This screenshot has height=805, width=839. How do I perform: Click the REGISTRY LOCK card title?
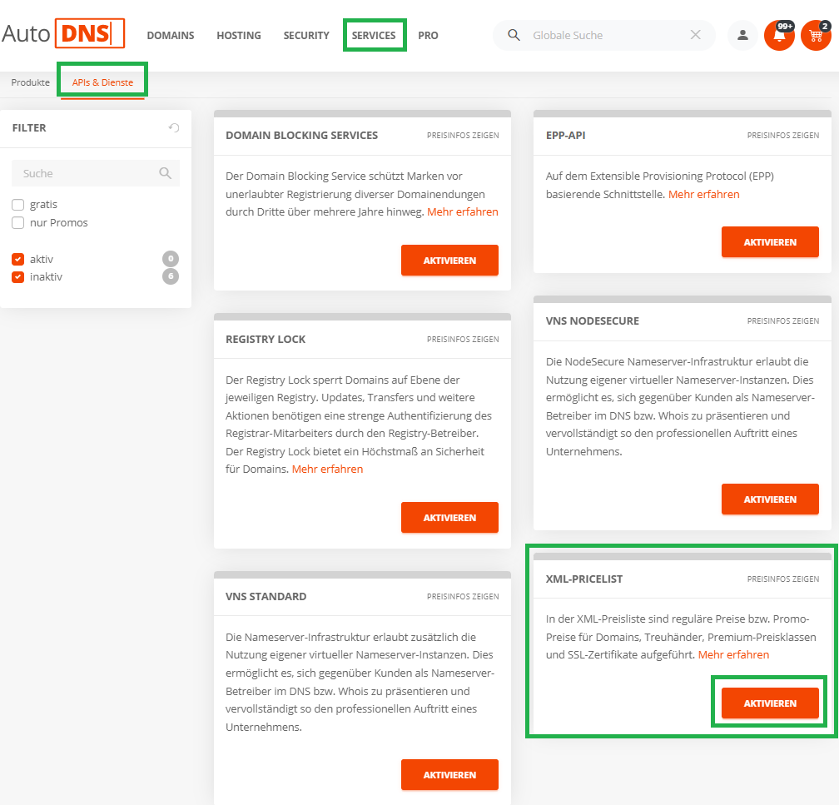click(266, 340)
